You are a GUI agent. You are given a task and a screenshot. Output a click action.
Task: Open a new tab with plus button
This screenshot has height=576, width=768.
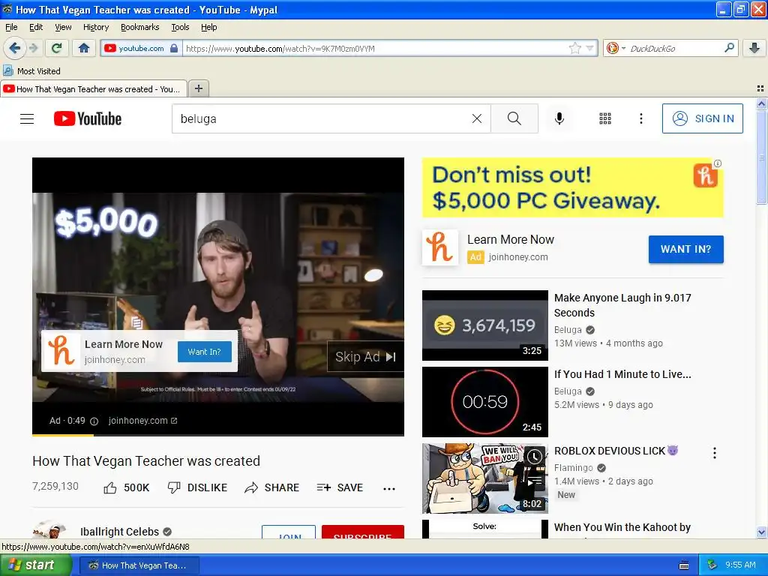click(x=198, y=88)
